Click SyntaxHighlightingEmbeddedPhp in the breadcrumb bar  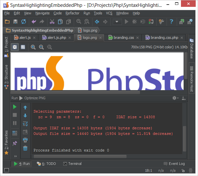pyautogui.click(x=42, y=30)
